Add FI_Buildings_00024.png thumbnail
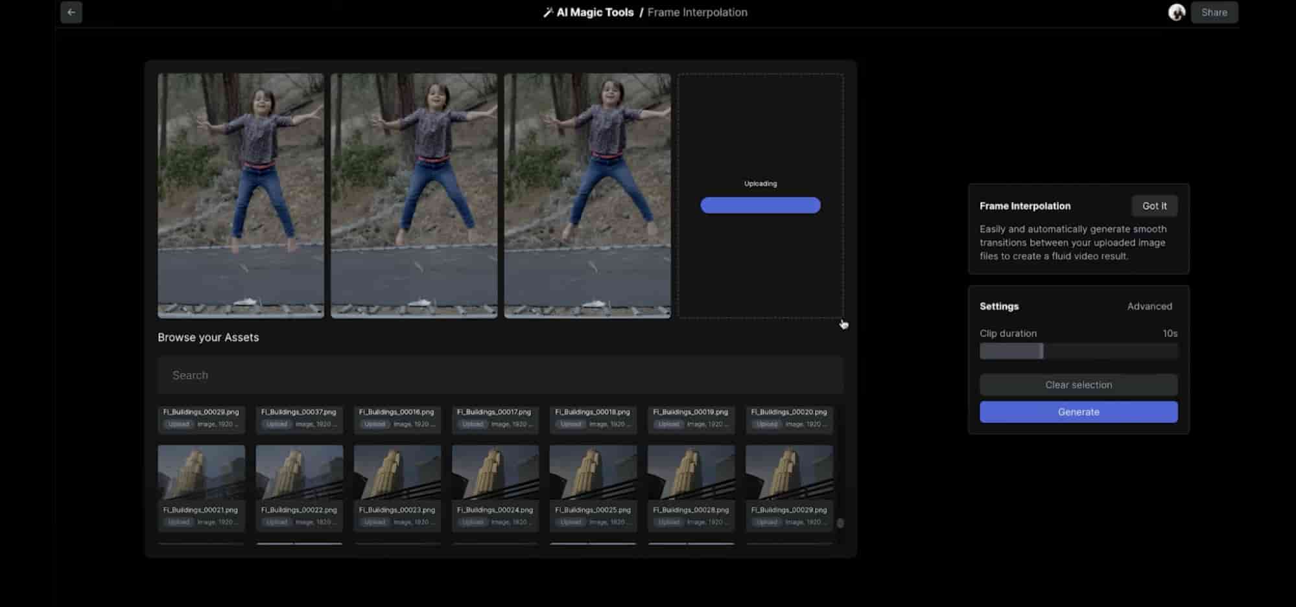Screen dimensions: 1296x607 point(495,472)
